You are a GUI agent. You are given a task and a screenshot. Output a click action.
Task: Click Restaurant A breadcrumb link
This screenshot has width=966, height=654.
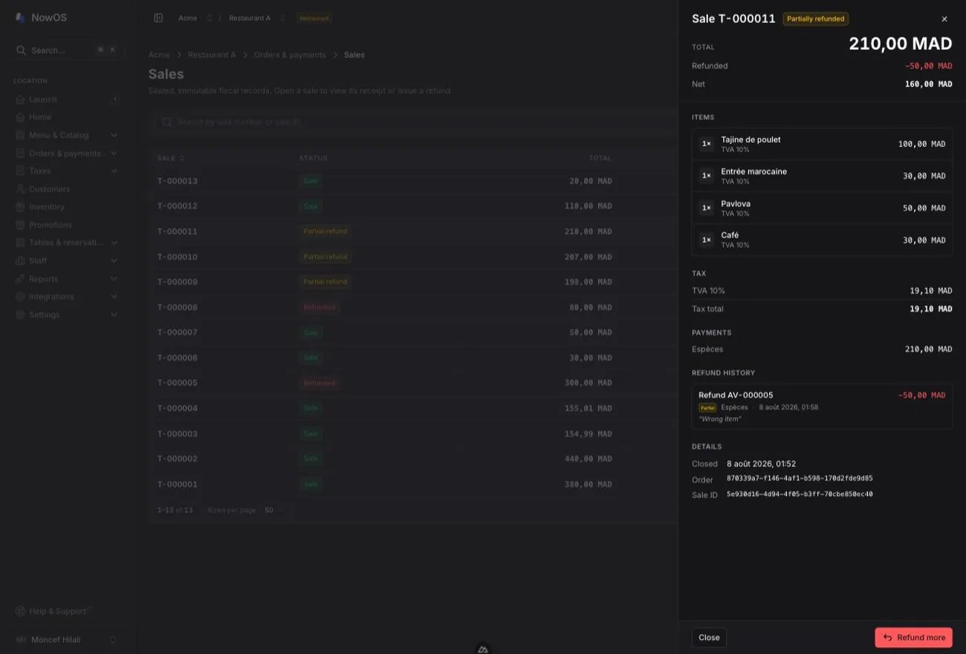coord(212,55)
